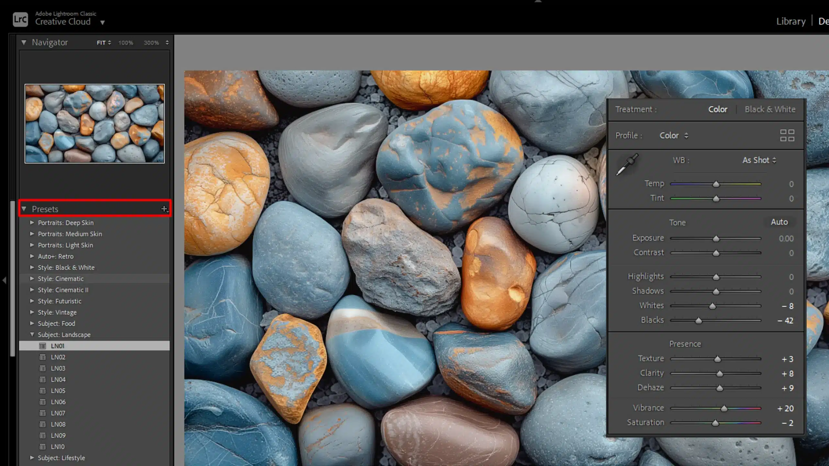Expand Style: Cinematic II preset group
The width and height of the screenshot is (829, 466).
[32, 290]
